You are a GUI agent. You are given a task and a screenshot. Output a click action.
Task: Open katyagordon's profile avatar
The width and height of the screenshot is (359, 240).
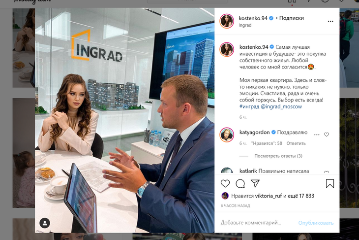[227, 135]
